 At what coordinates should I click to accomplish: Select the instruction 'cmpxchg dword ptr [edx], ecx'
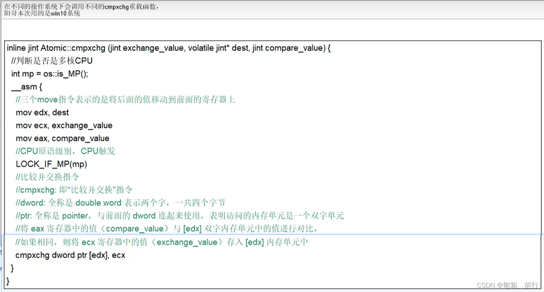[x=70, y=255]
